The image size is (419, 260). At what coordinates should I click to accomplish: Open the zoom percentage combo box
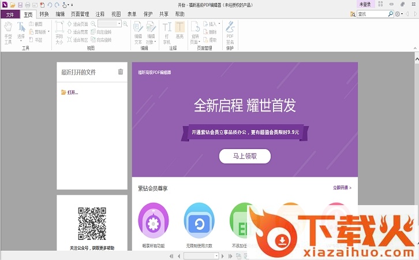coord(110,24)
